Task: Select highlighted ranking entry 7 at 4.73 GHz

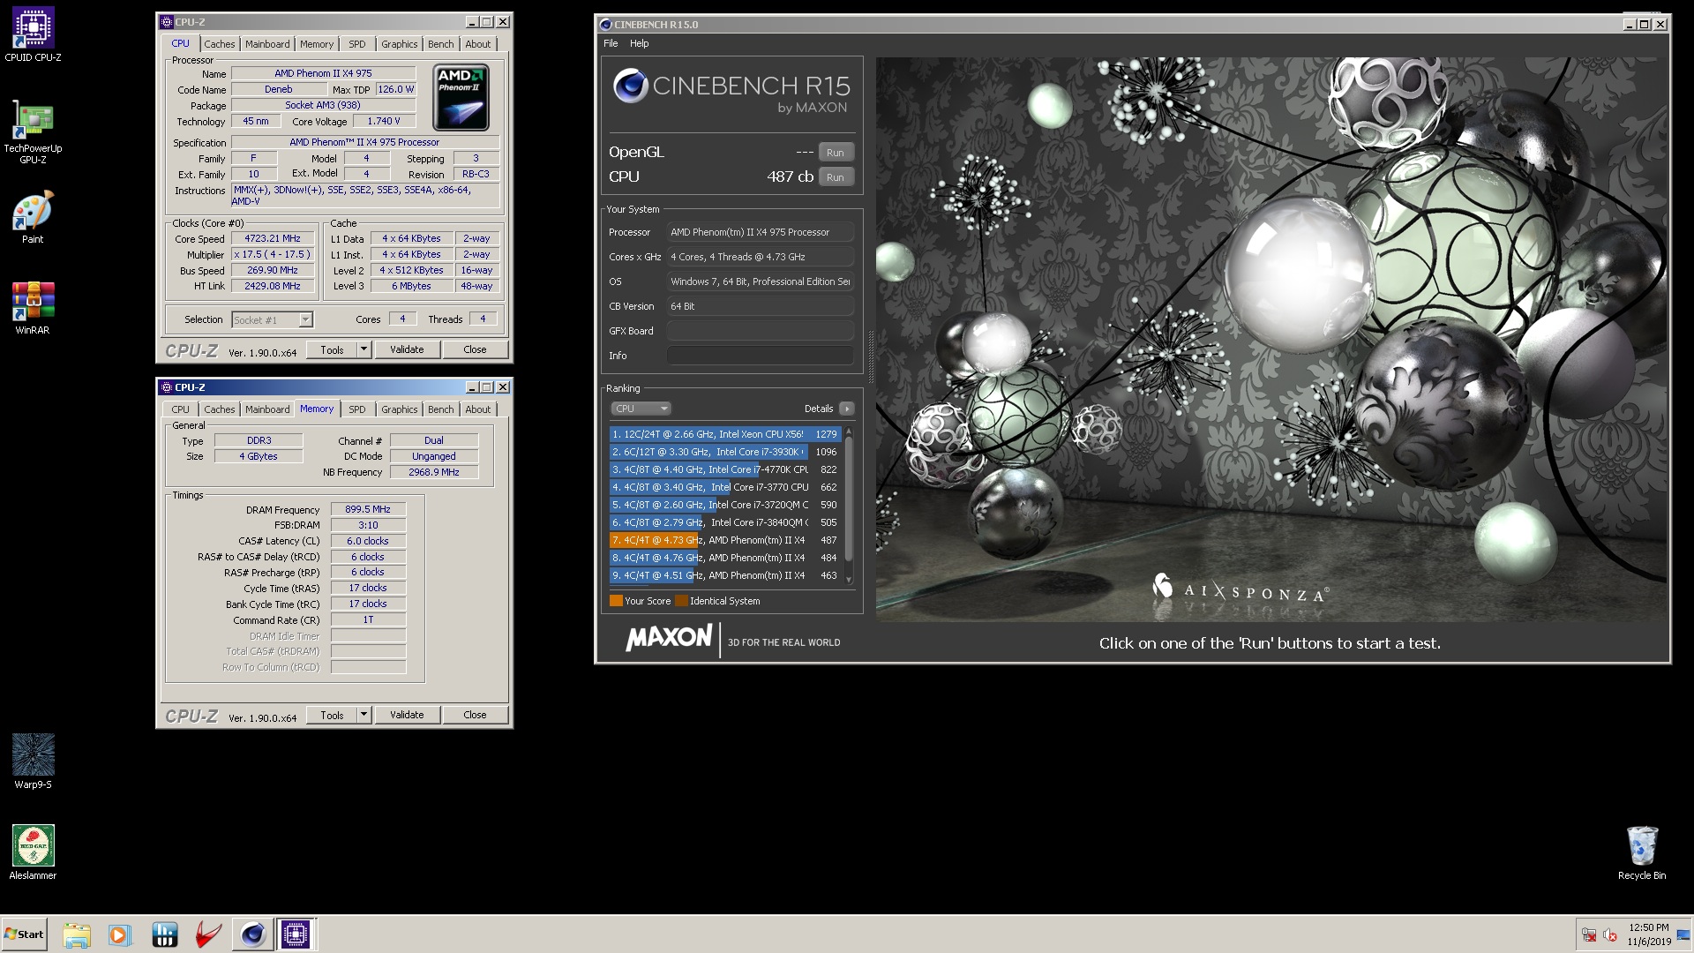Action: click(724, 540)
